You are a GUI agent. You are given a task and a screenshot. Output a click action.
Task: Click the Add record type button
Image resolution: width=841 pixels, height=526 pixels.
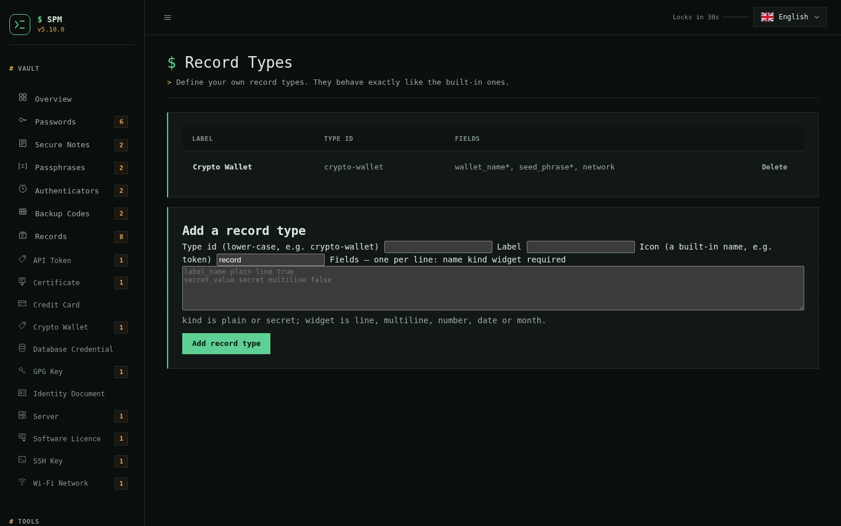(x=226, y=344)
